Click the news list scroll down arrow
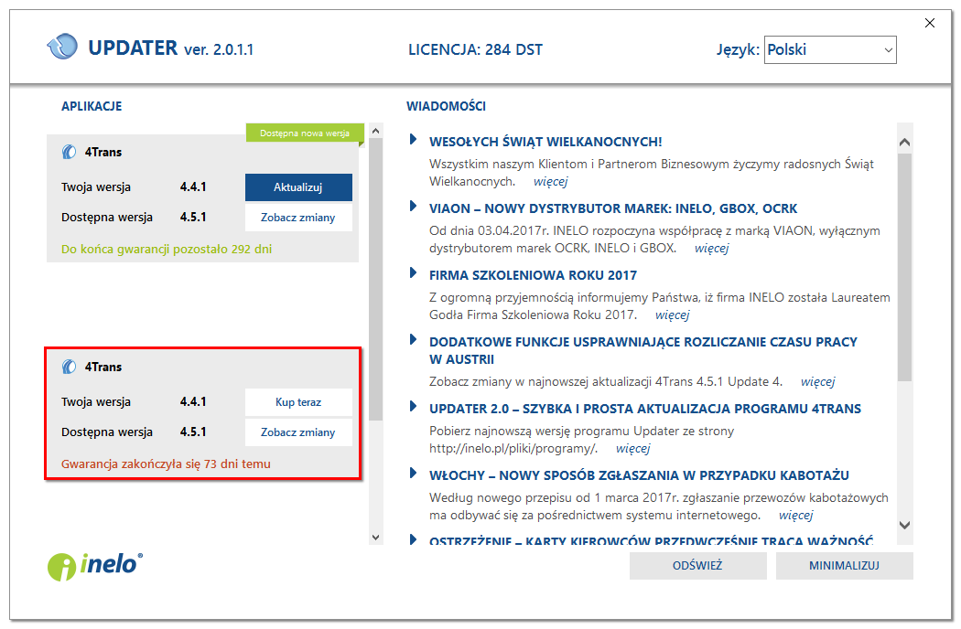 pyautogui.click(x=904, y=525)
